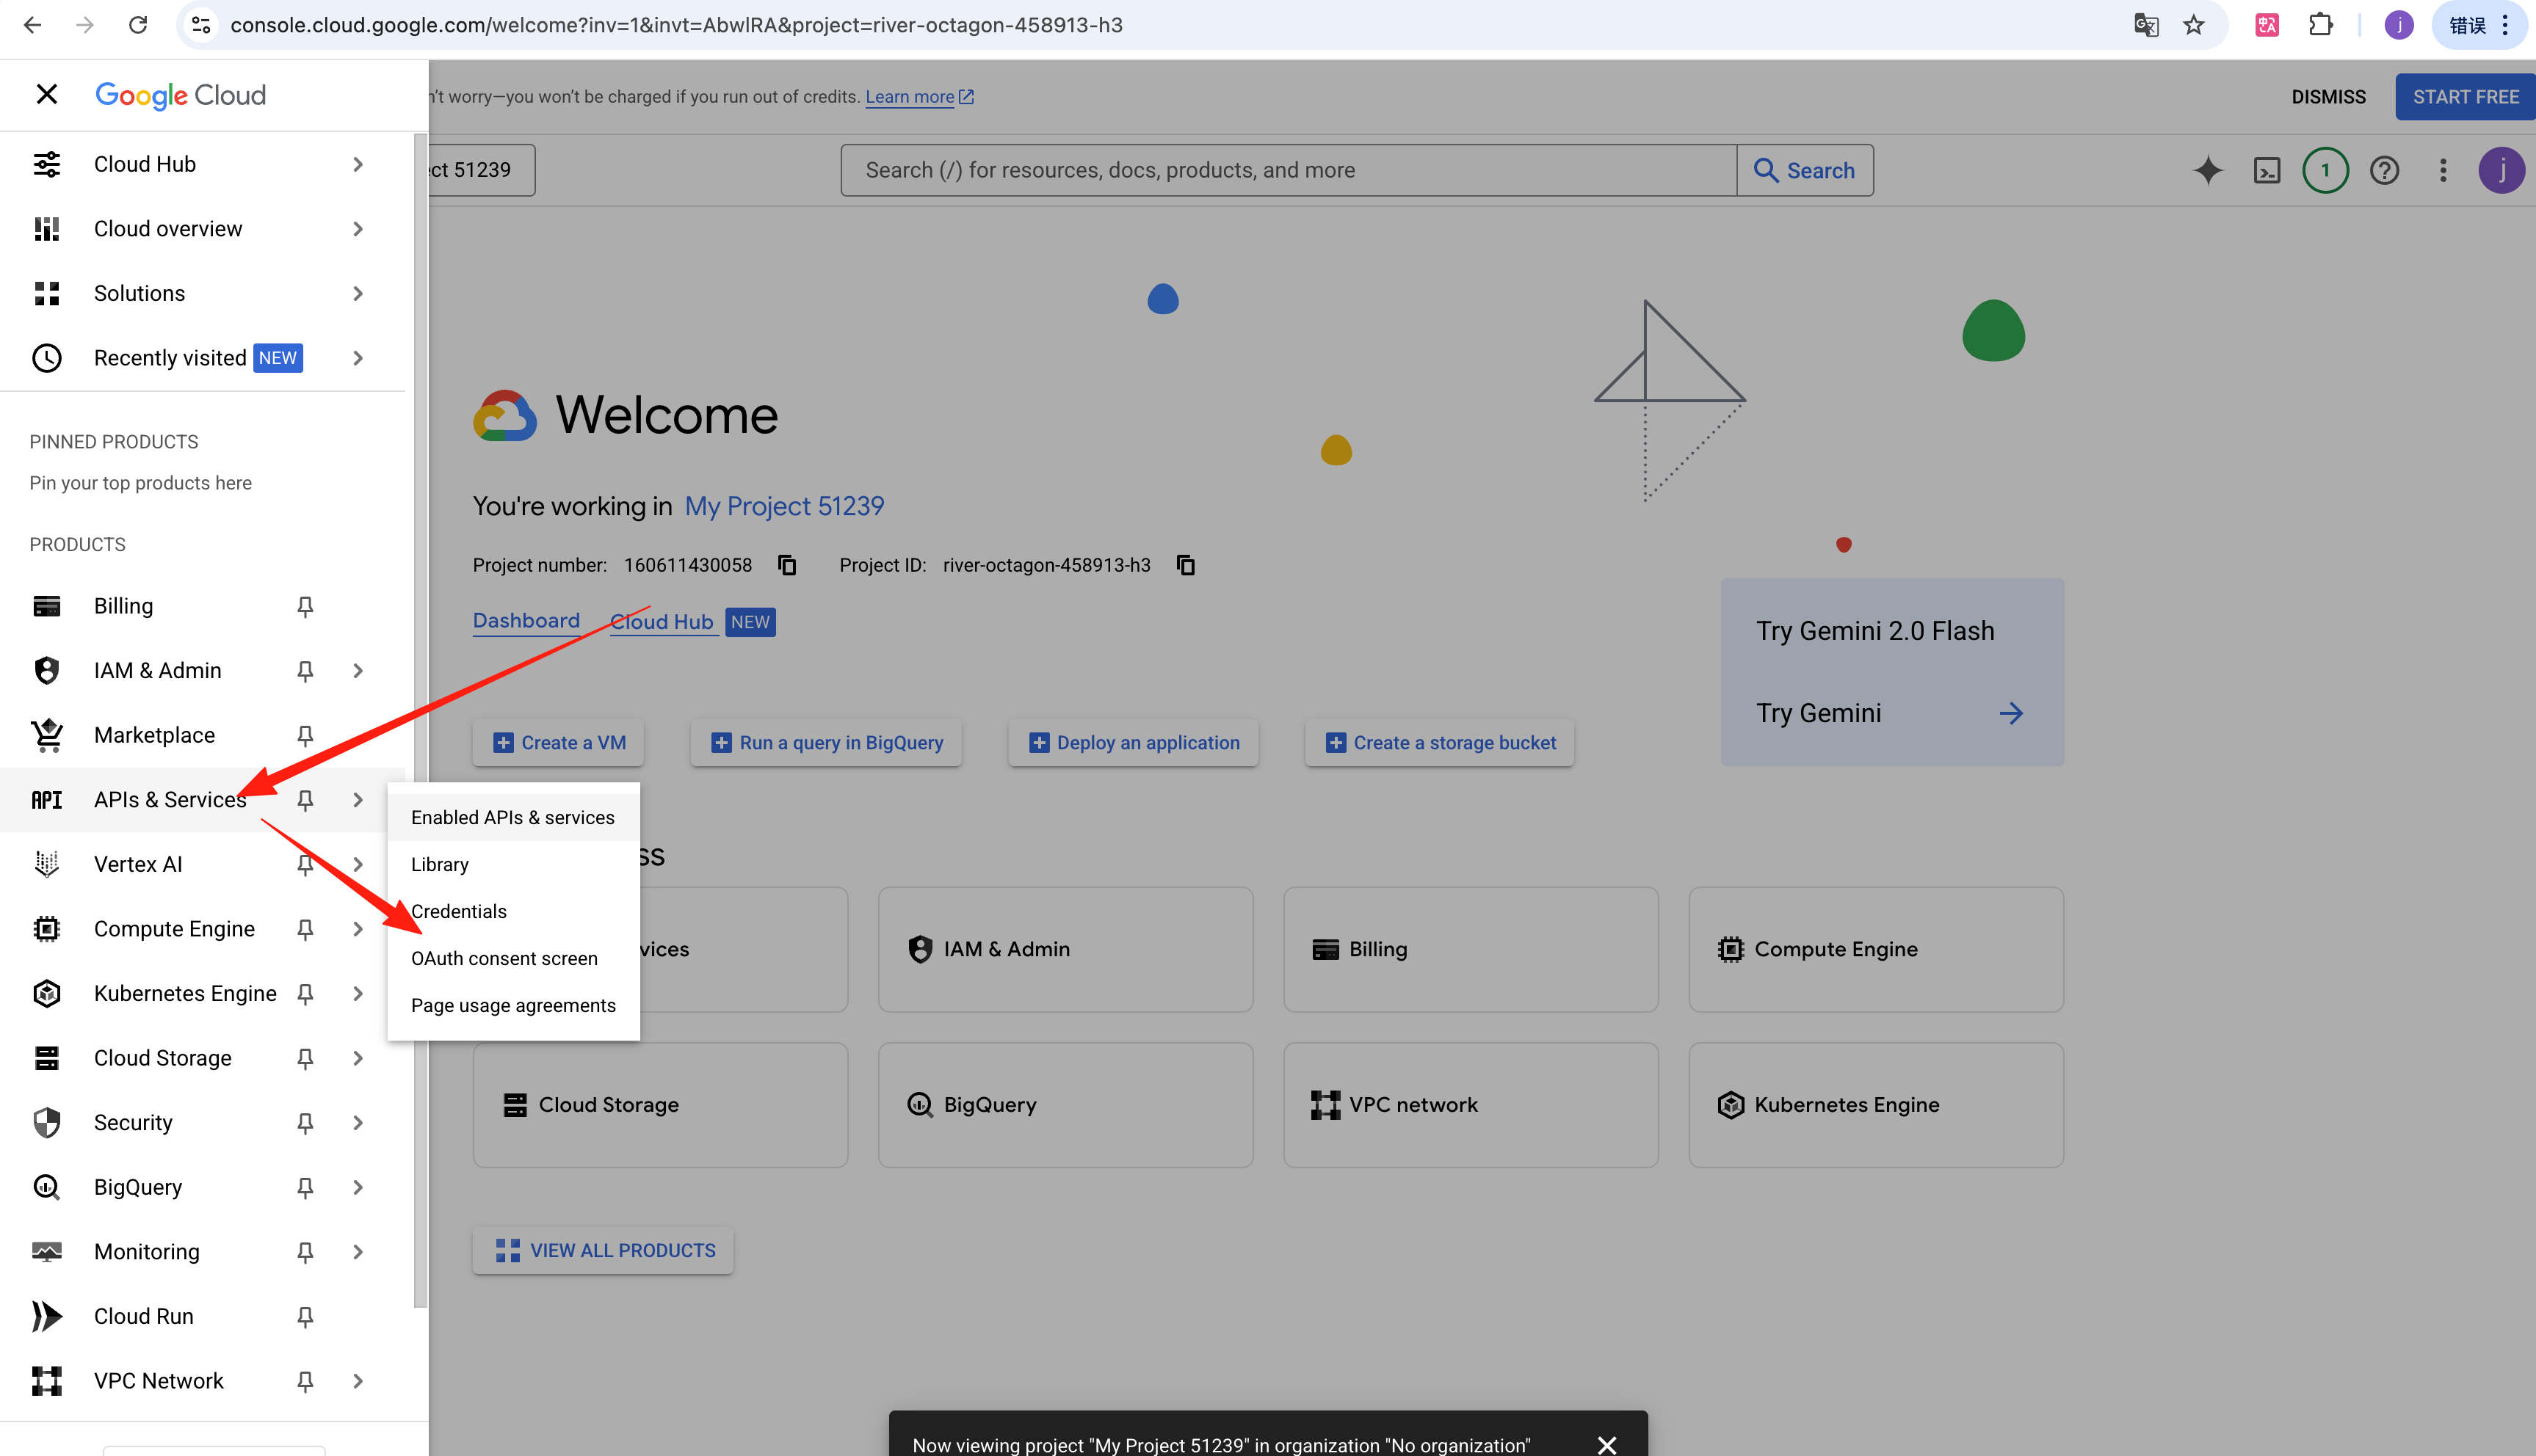This screenshot has width=2536, height=1456.
Task: Expand the Cloud overview submenu chevron
Action: tap(358, 229)
